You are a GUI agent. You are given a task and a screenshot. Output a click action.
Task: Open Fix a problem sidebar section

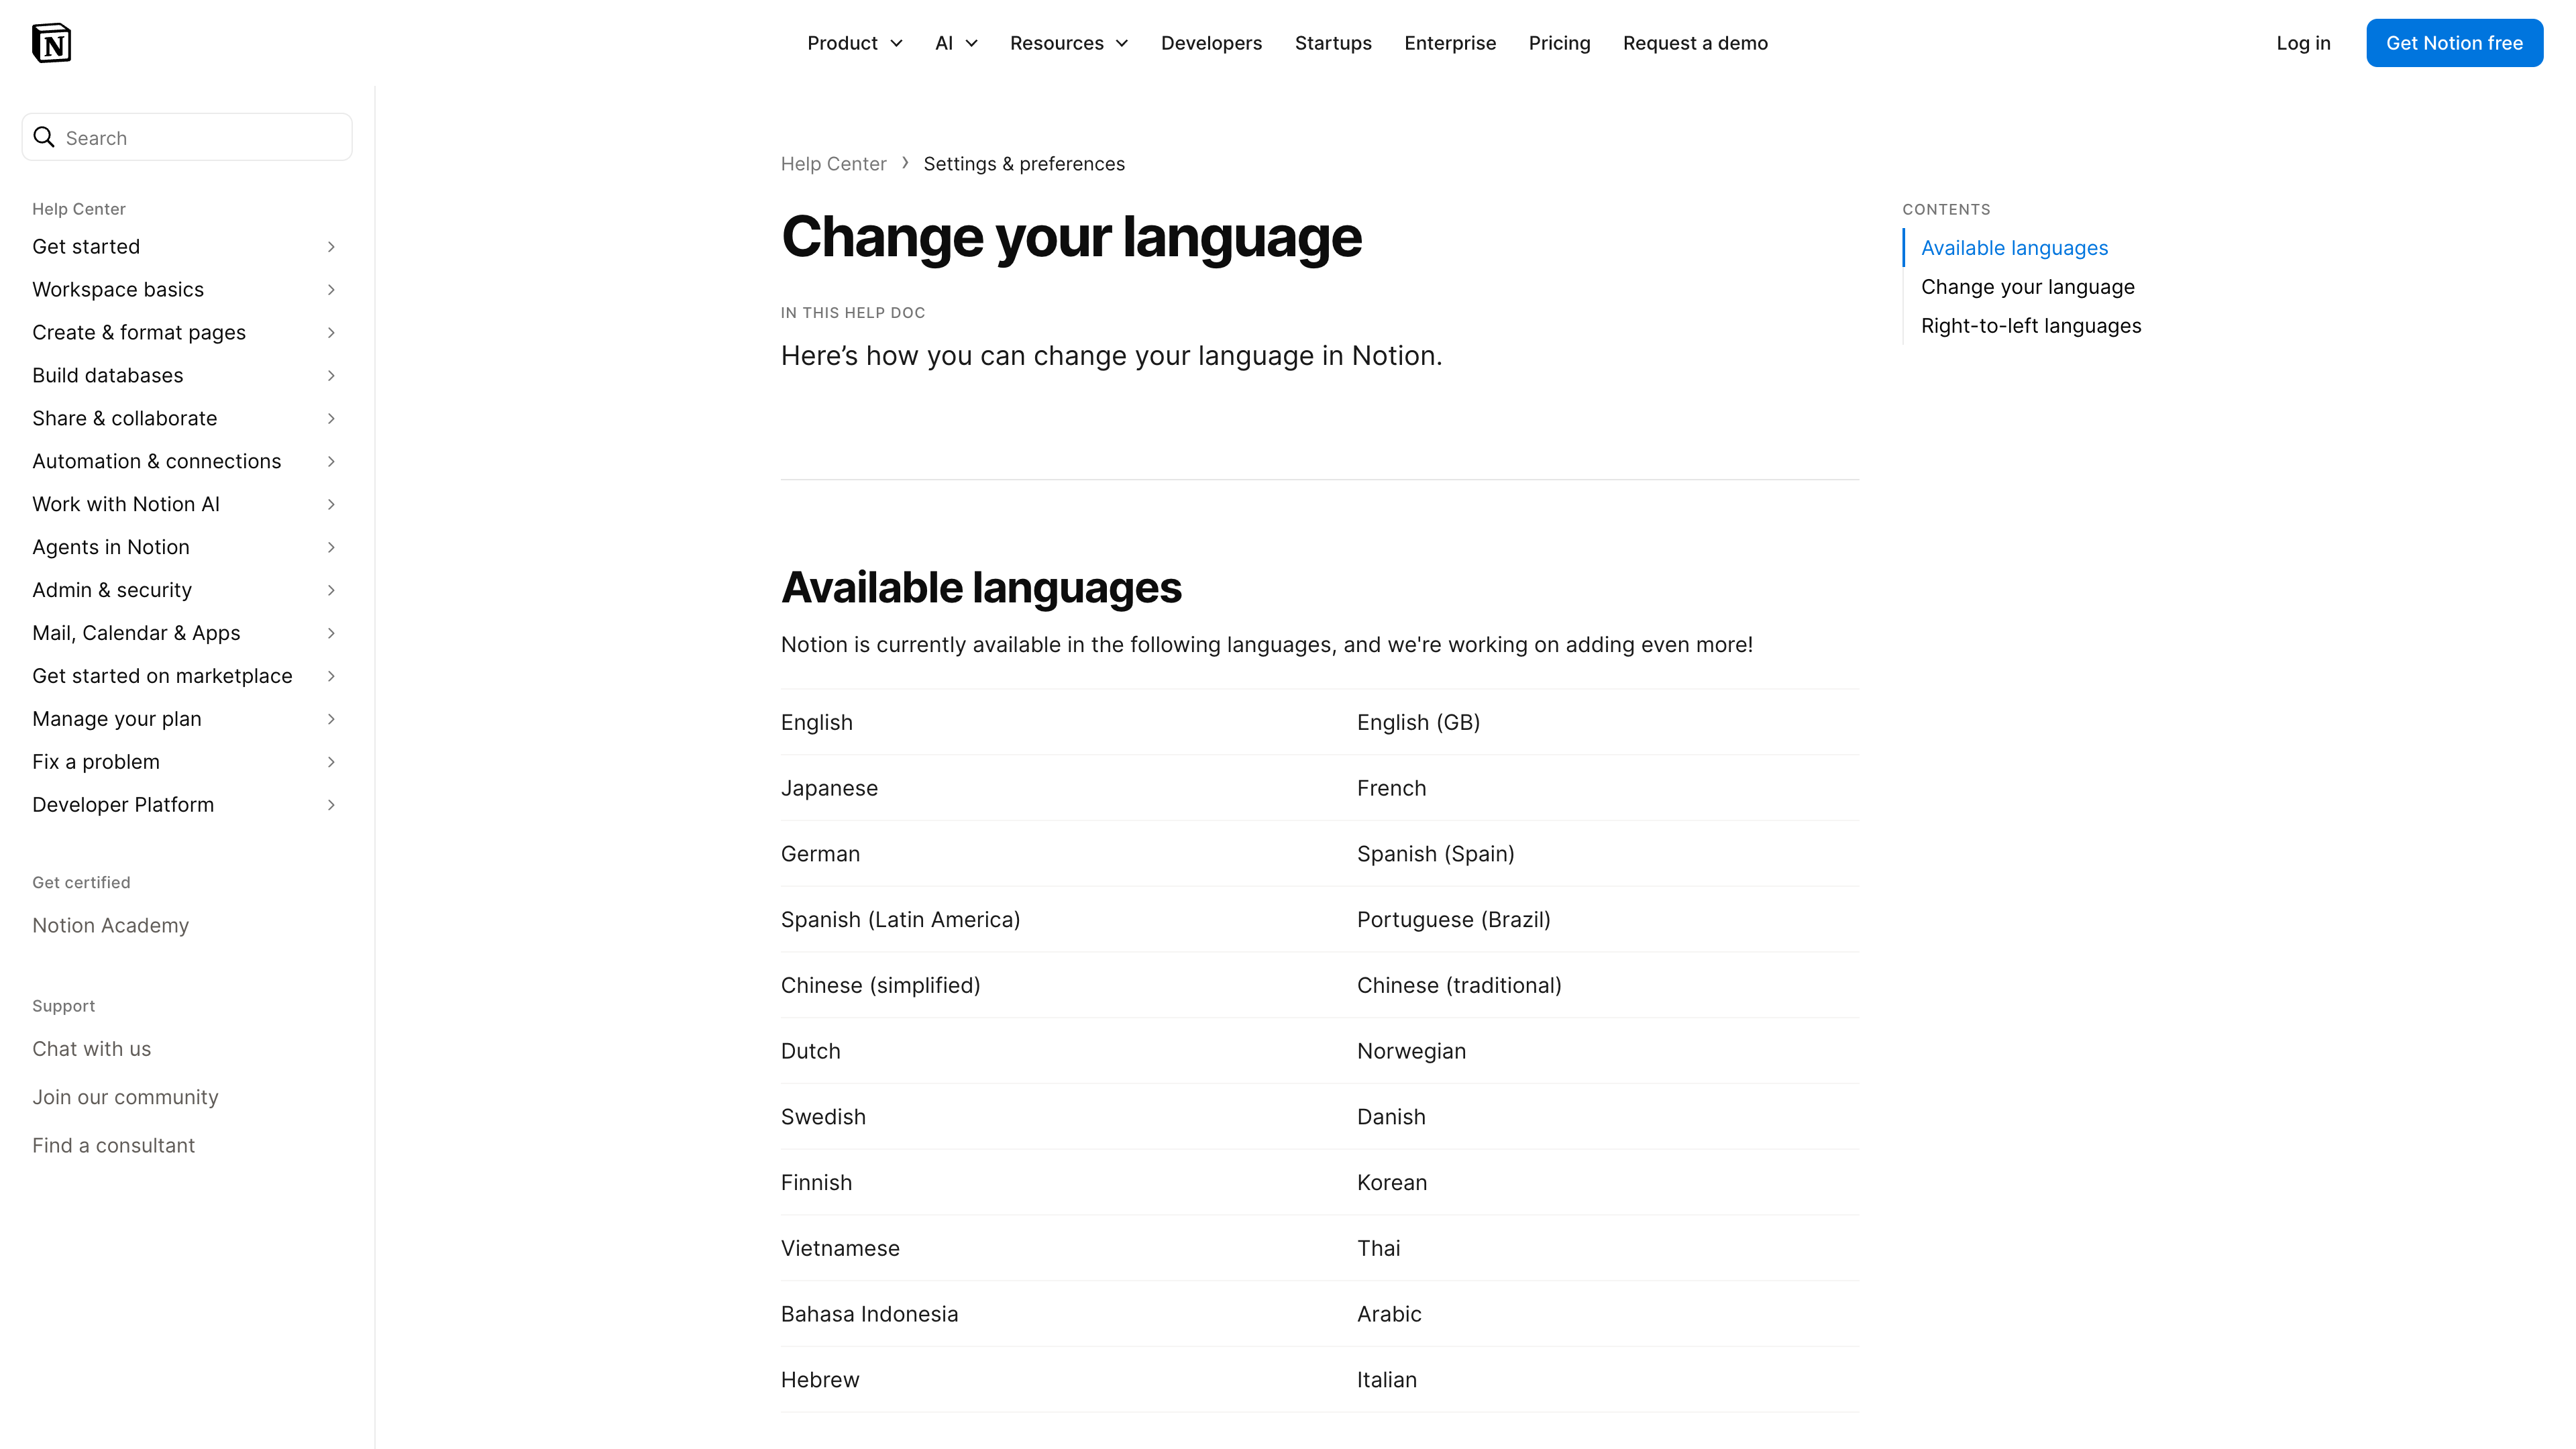tap(96, 762)
